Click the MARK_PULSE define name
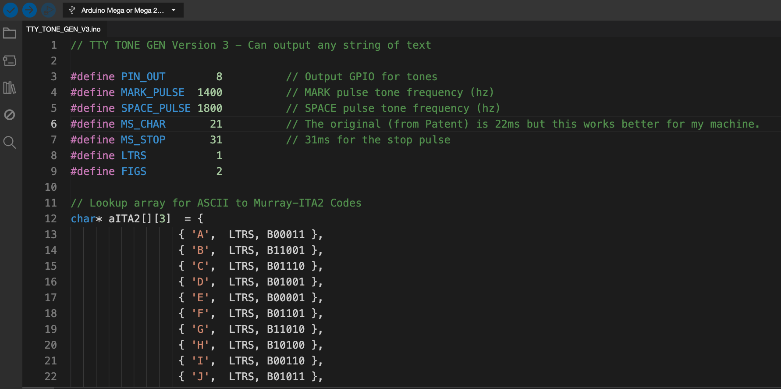Viewport: 781px width, 389px height. coord(153,93)
